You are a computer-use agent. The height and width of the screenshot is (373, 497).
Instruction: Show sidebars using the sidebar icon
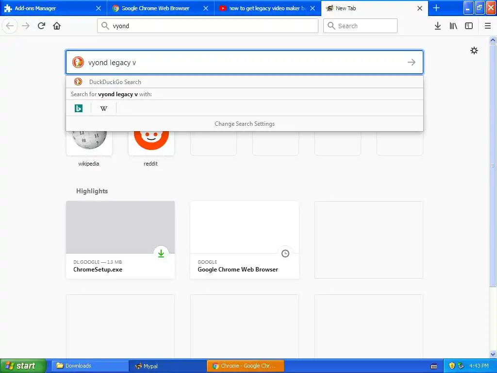[469, 26]
